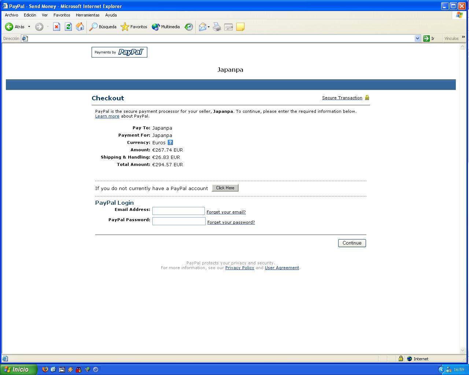Open the User Agreement link

tap(282, 268)
